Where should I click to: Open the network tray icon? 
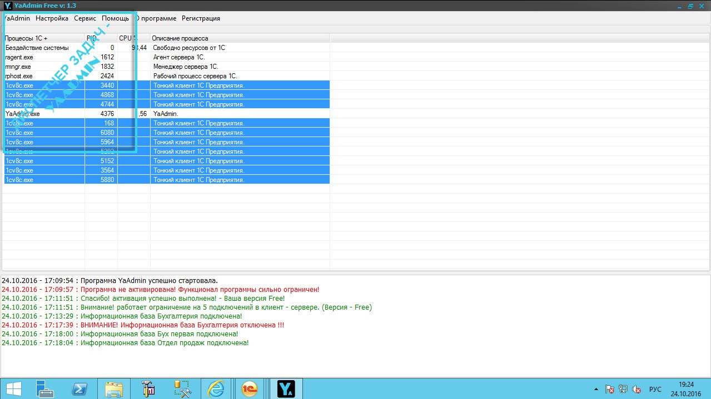tap(623, 389)
